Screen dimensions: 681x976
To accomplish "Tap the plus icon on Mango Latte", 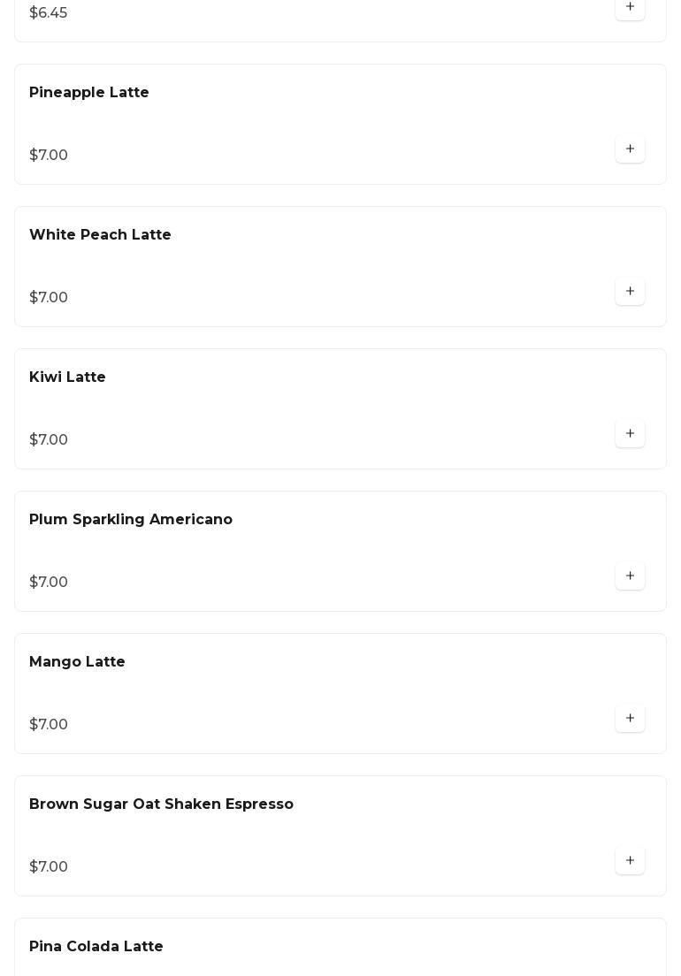I will click(630, 719).
